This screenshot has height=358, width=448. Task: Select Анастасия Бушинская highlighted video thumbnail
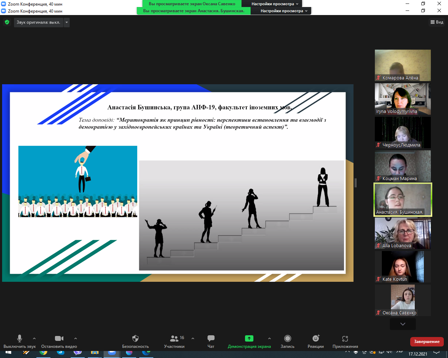click(x=403, y=200)
